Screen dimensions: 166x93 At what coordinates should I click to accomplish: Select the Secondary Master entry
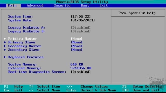(25, 46)
